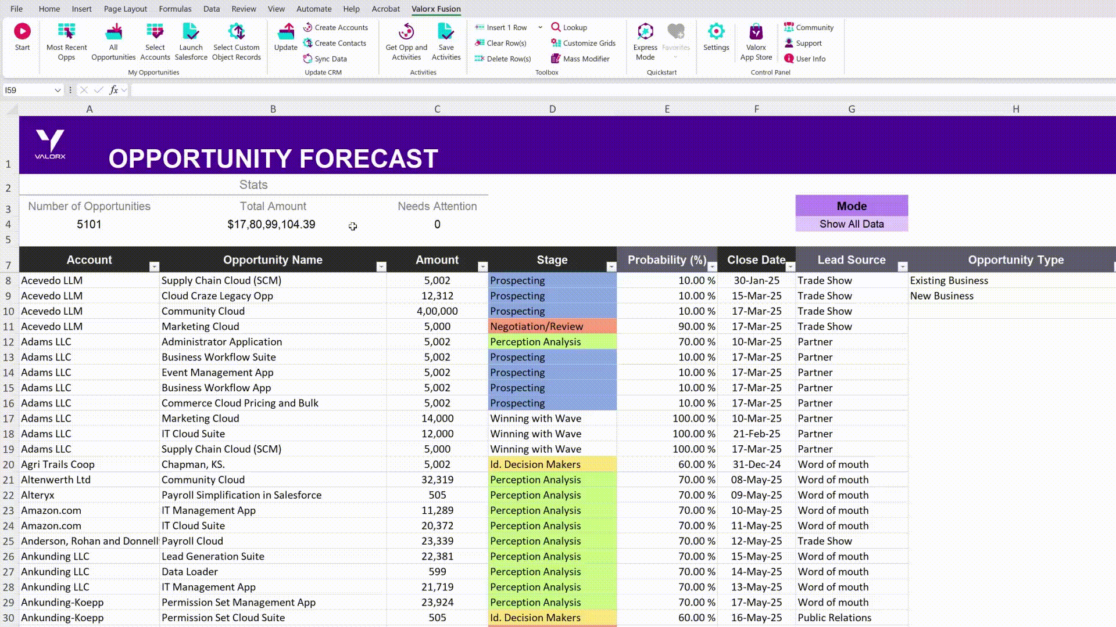Click Update CRM upload icon

point(285,32)
